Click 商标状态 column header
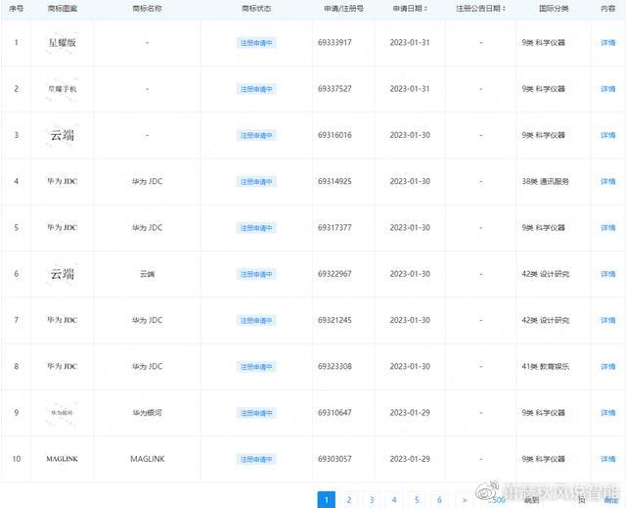Viewport: 626px width, 508px height. click(256, 9)
